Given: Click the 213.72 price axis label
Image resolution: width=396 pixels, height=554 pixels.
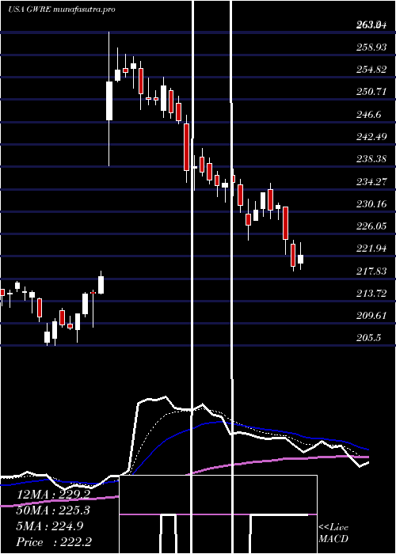Looking at the screenshot, I should point(371,294).
